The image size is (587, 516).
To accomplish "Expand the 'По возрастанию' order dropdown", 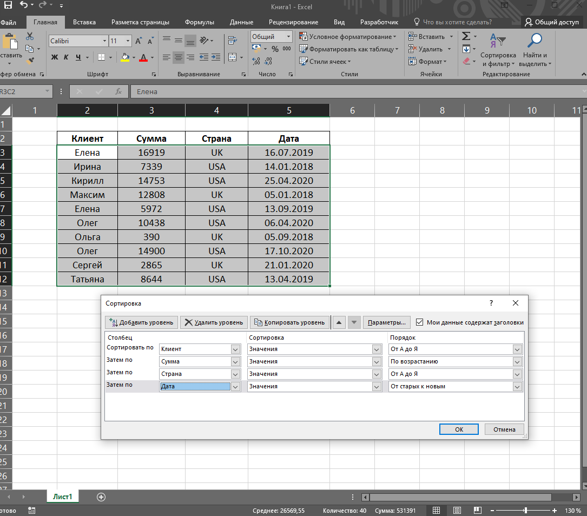I will click(x=517, y=362).
